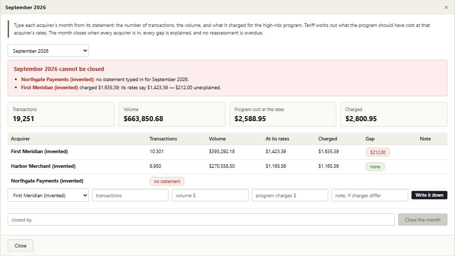Click the 19,251 total transactions card
The height and width of the screenshot is (256, 455).
coord(61,114)
